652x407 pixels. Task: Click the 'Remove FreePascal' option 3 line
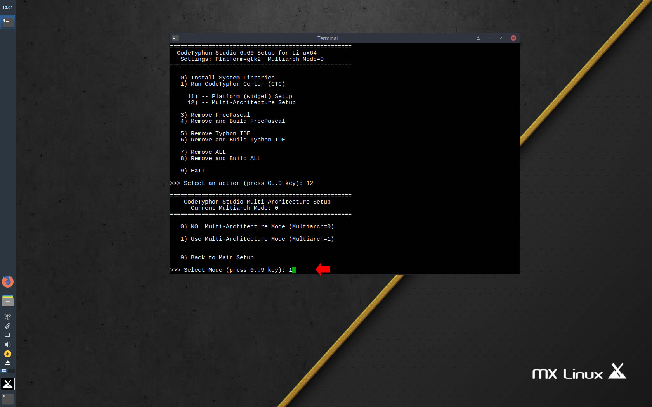click(215, 115)
